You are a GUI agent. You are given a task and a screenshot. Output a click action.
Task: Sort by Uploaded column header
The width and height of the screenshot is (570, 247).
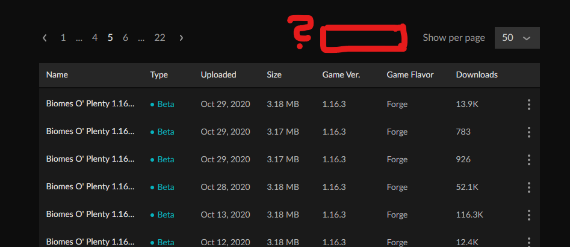tap(218, 75)
